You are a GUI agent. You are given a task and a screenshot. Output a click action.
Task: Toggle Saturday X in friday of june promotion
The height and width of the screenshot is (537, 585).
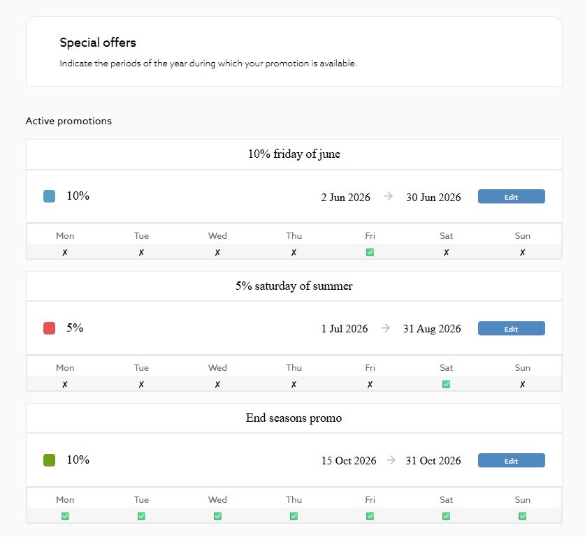(446, 252)
